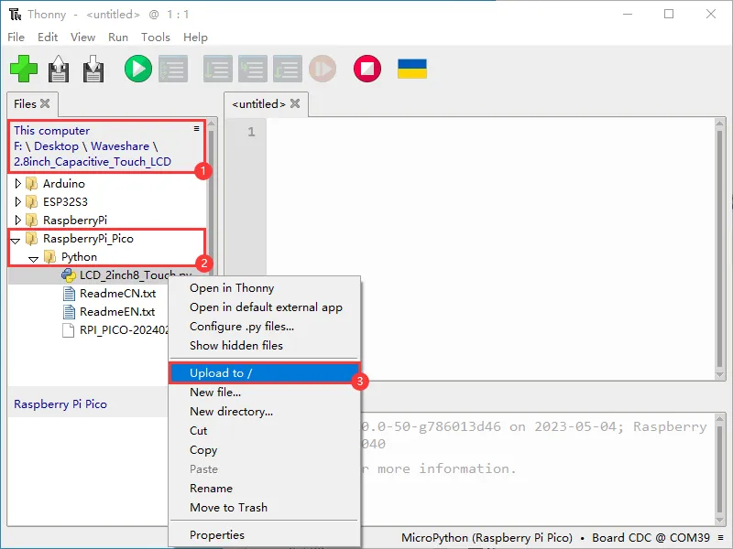
Task: Open the Edit menu
Action: [48, 38]
